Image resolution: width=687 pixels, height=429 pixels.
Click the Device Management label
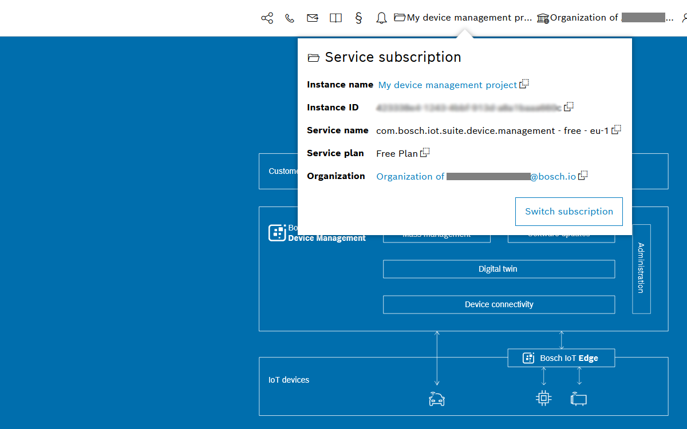tap(327, 238)
